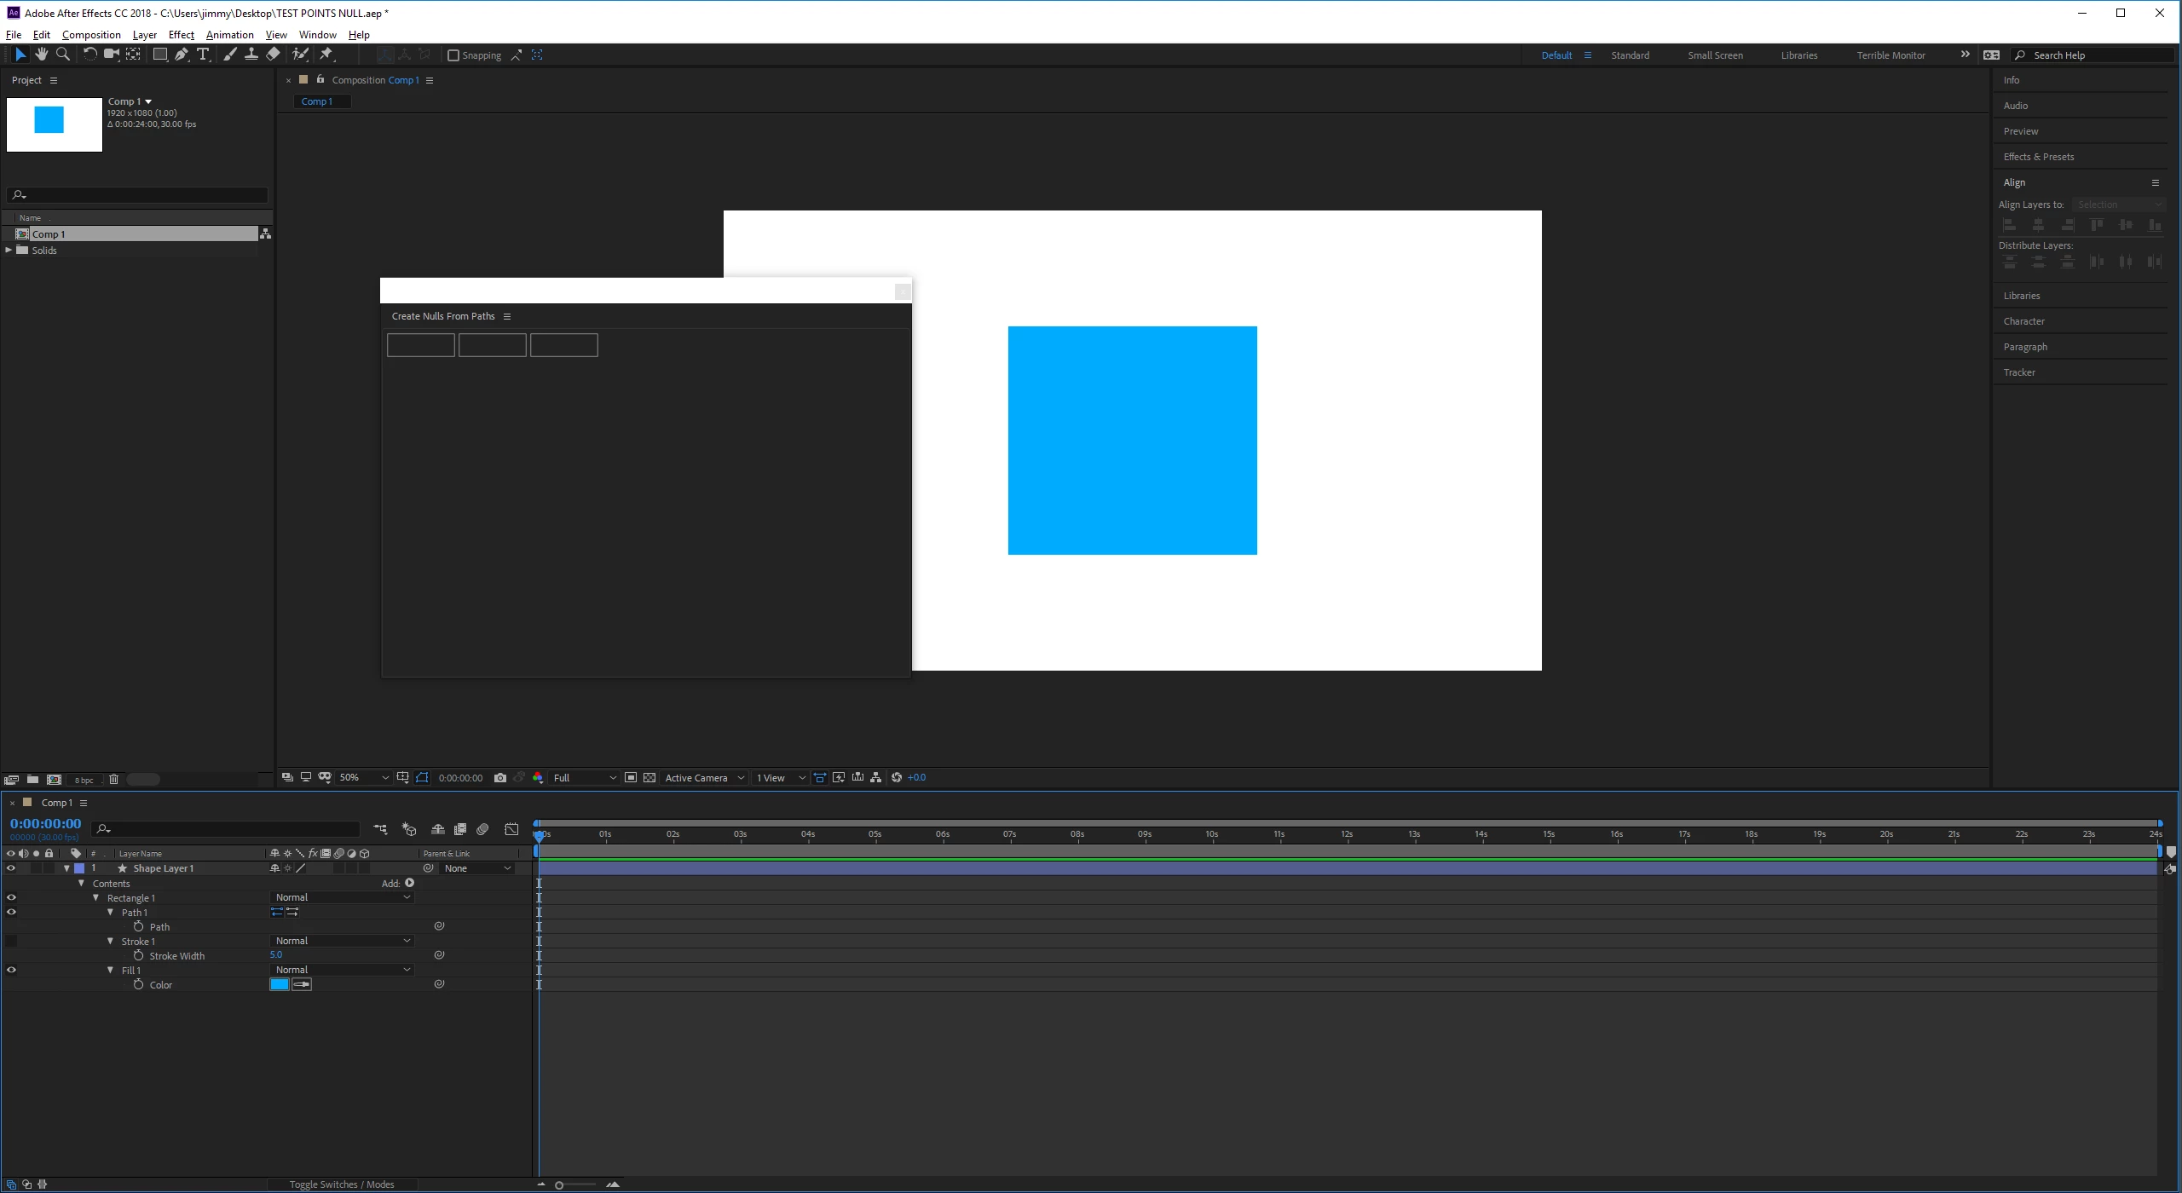Viewport: 2182px width, 1193px height.
Task: Switch to the Standard workspace
Action: tap(1630, 55)
